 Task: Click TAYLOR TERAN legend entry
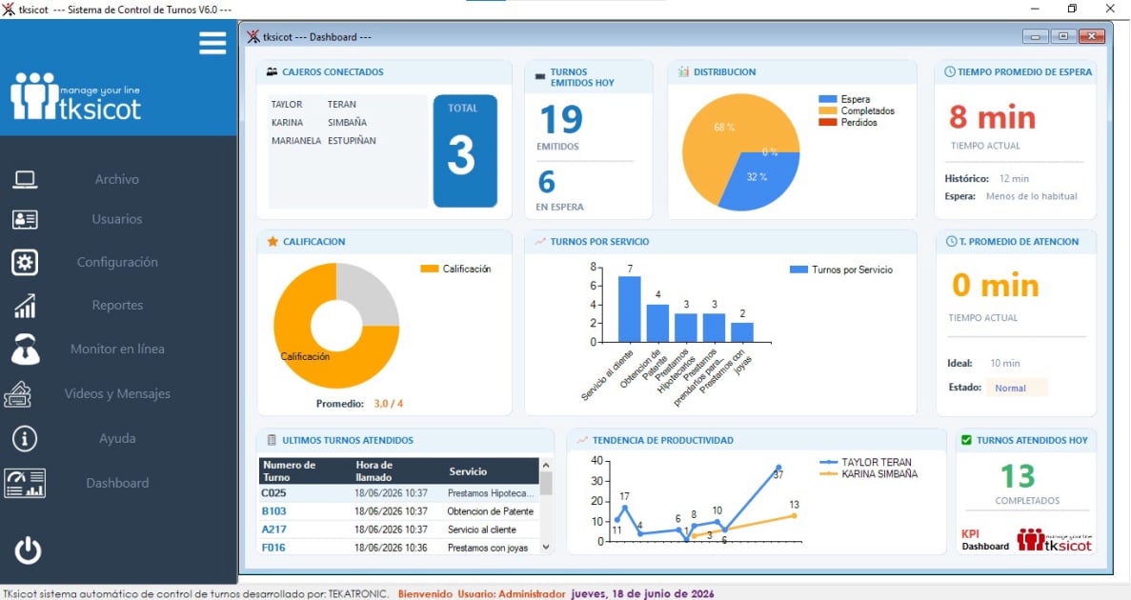click(866, 462)
